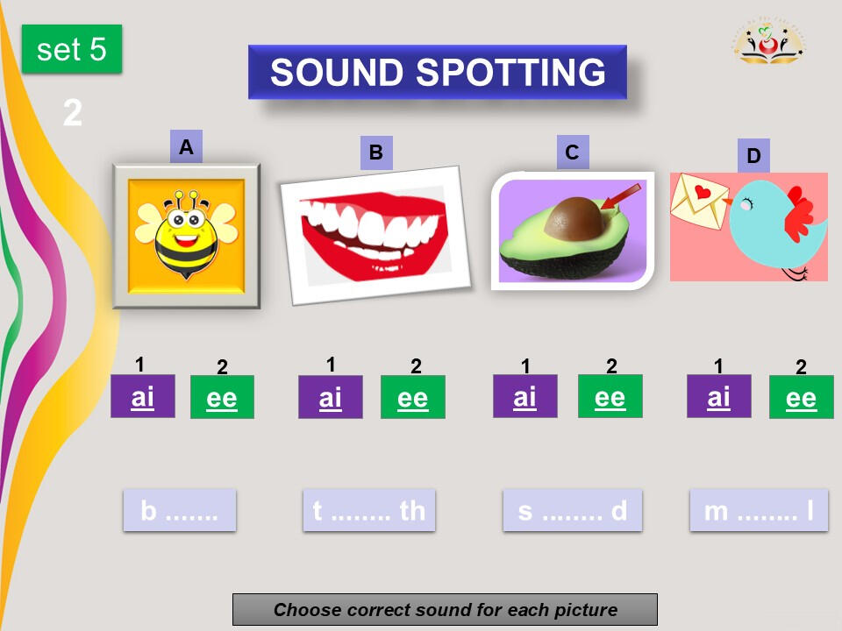
Task: Select 'ai' under the teeth picture
Action: 330,397
